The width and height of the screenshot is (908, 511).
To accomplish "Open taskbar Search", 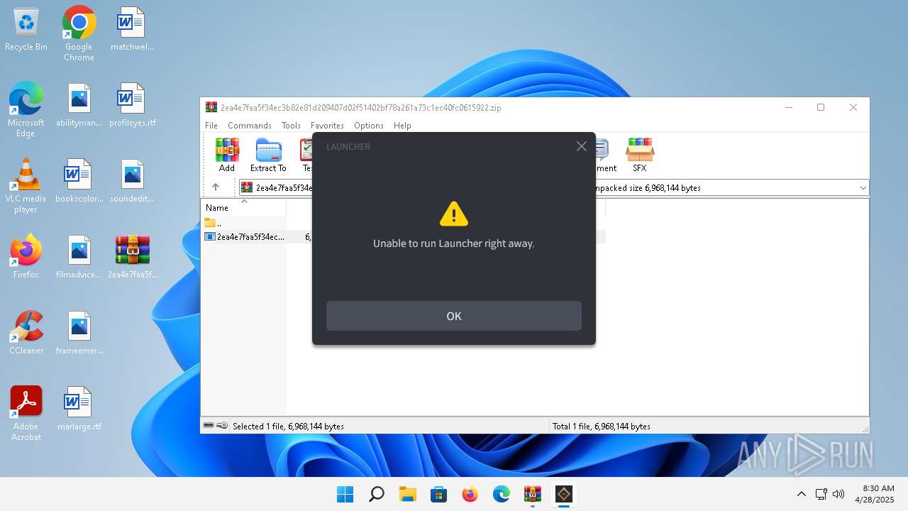I will point(377,494).
